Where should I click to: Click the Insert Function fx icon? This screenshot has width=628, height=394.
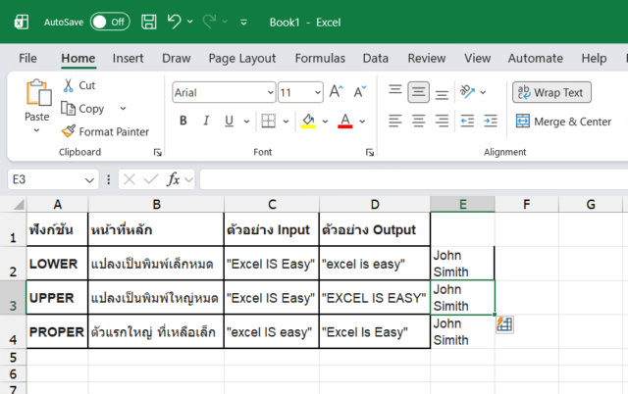(x=173, y=179)
